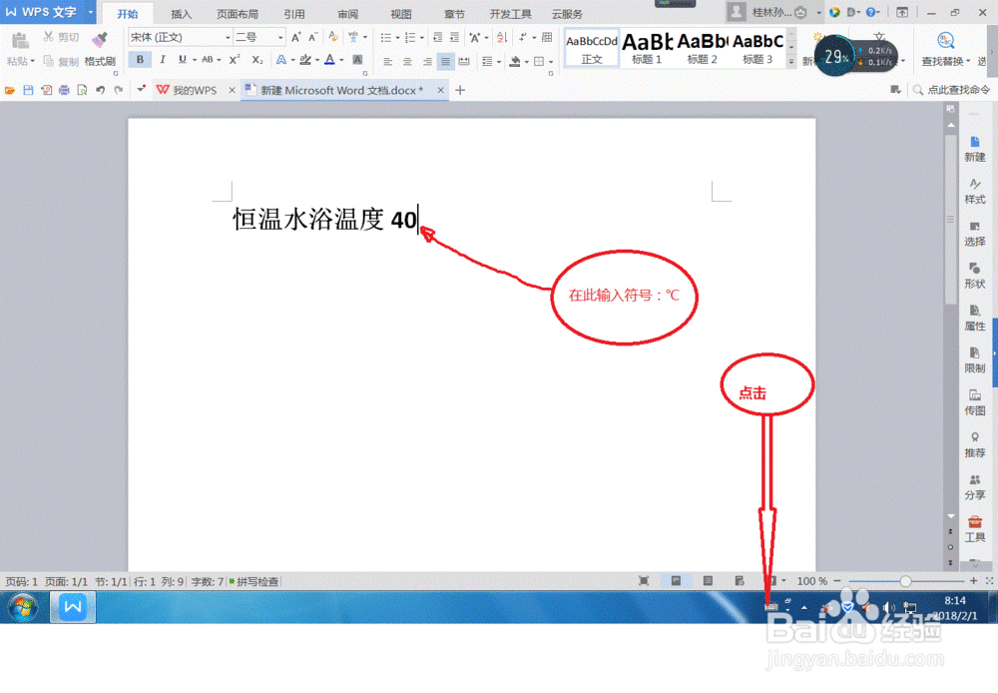This screenshot has height=693, width=998.
Task: Open the font color dropdown arrow
Action: point(339,60)
